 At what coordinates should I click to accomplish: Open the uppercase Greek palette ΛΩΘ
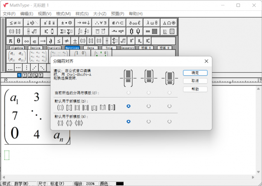tap(169, 23)
